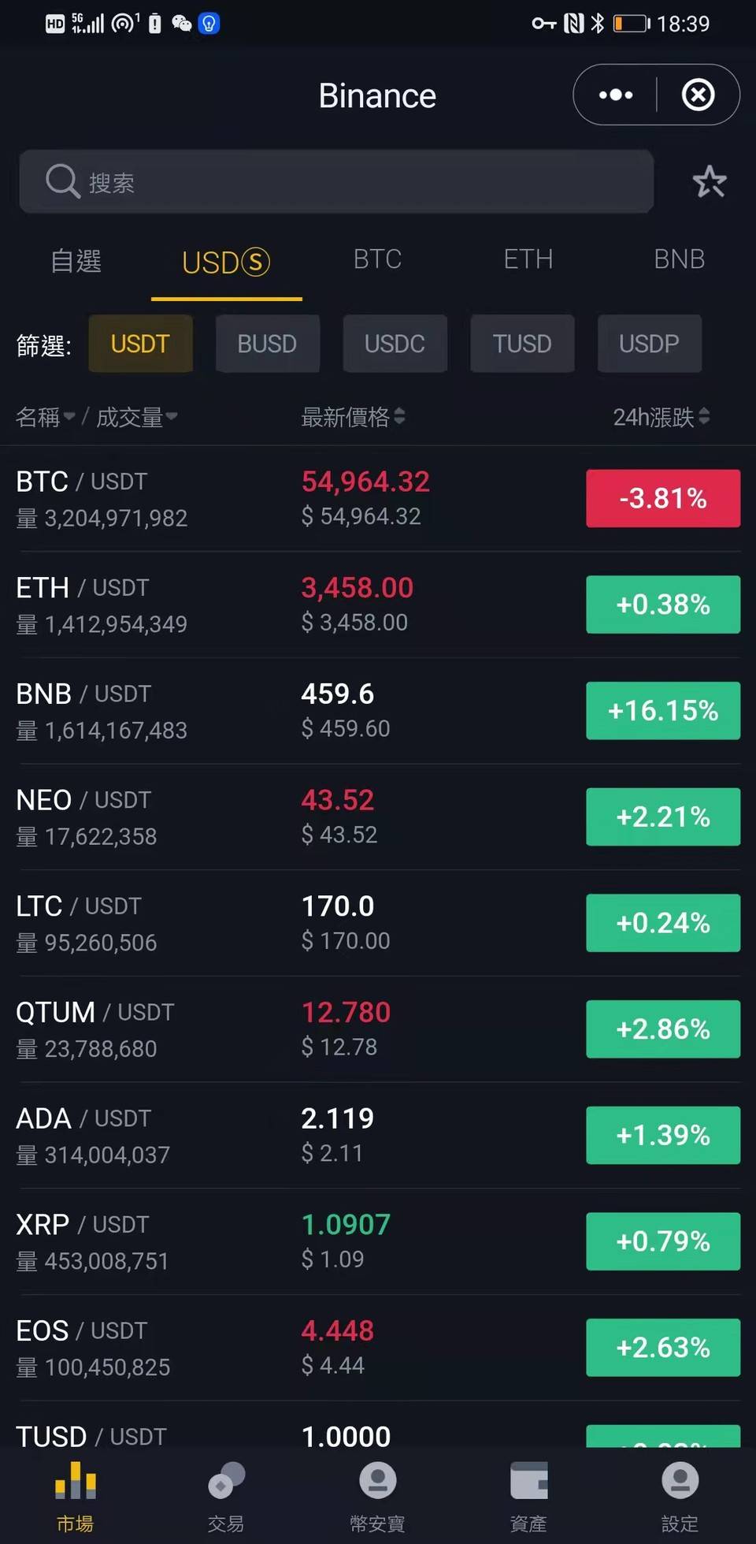Image resolution: width=756 pixels, height=1544 pixels.
Task: Open the 市場 market chart icon
Action: point(76,1482)
